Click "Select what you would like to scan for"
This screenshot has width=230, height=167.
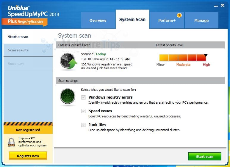(108, 90)
